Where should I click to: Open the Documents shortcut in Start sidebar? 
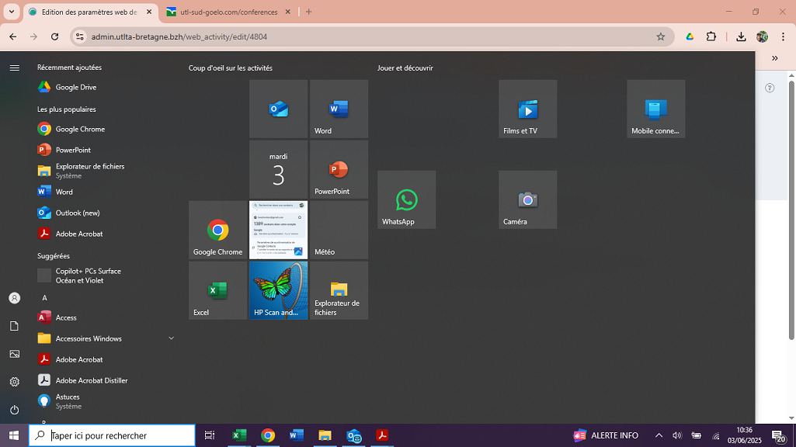[15, 326]
